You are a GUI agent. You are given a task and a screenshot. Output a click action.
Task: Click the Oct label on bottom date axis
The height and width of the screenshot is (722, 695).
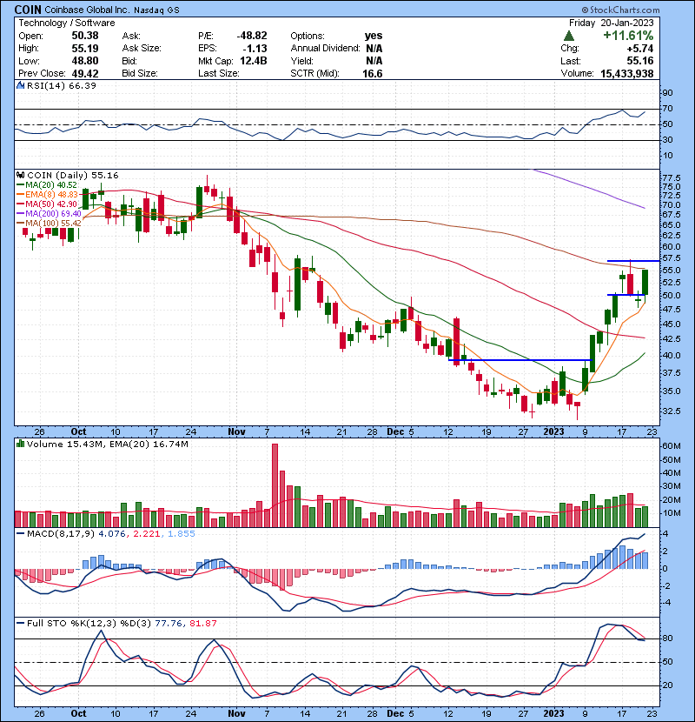tap(79, 713)
